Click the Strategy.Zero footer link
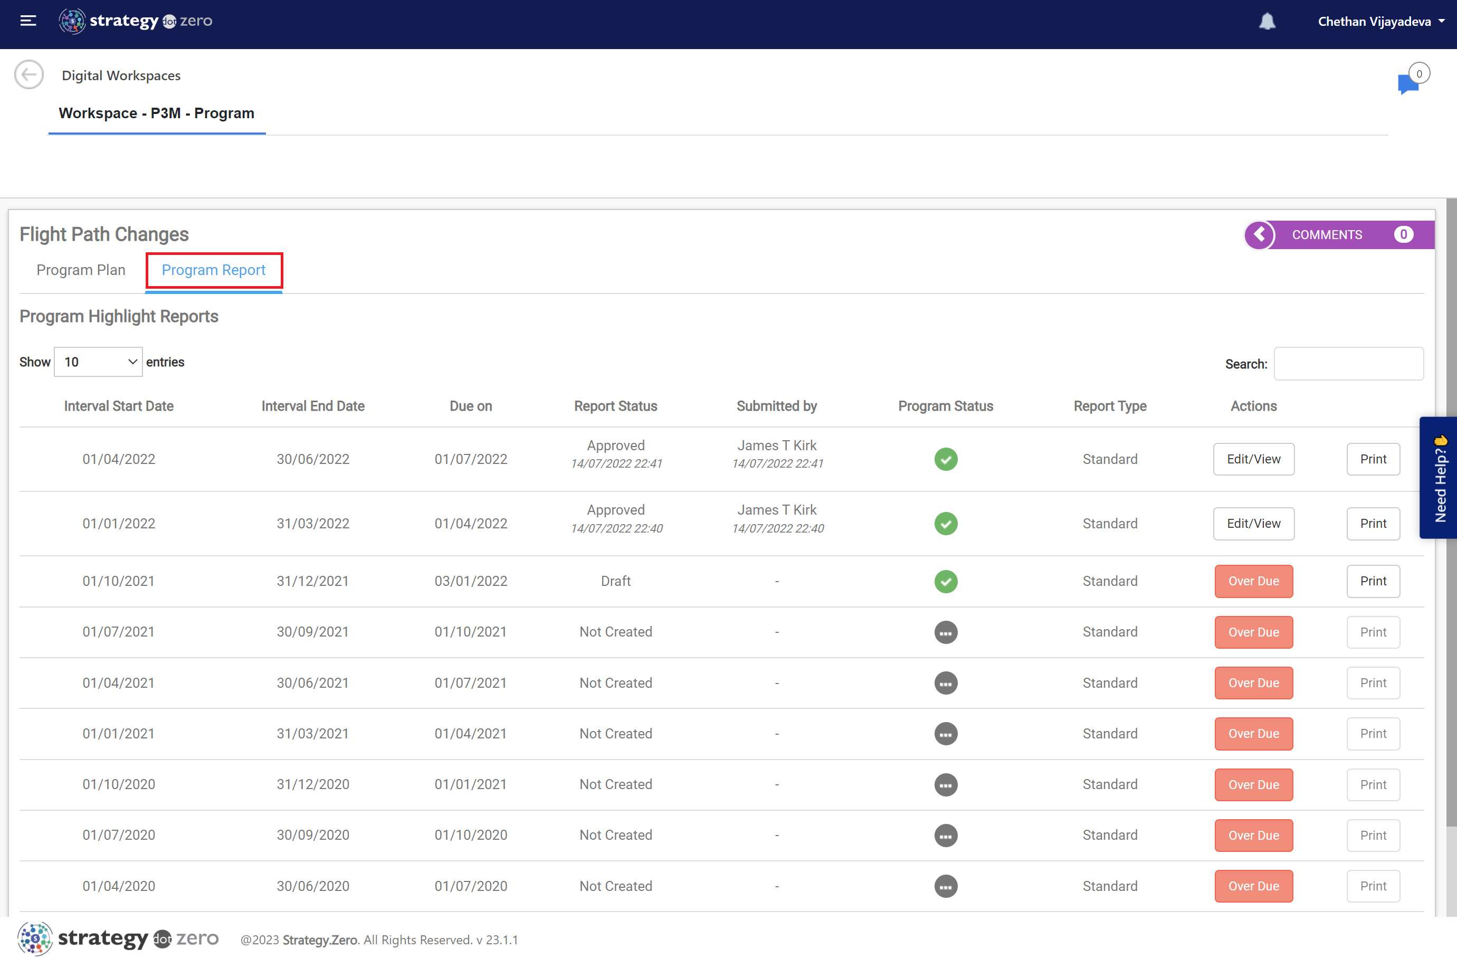The width and height of the screenshot is (1457, 958). (x=320, y=940)
